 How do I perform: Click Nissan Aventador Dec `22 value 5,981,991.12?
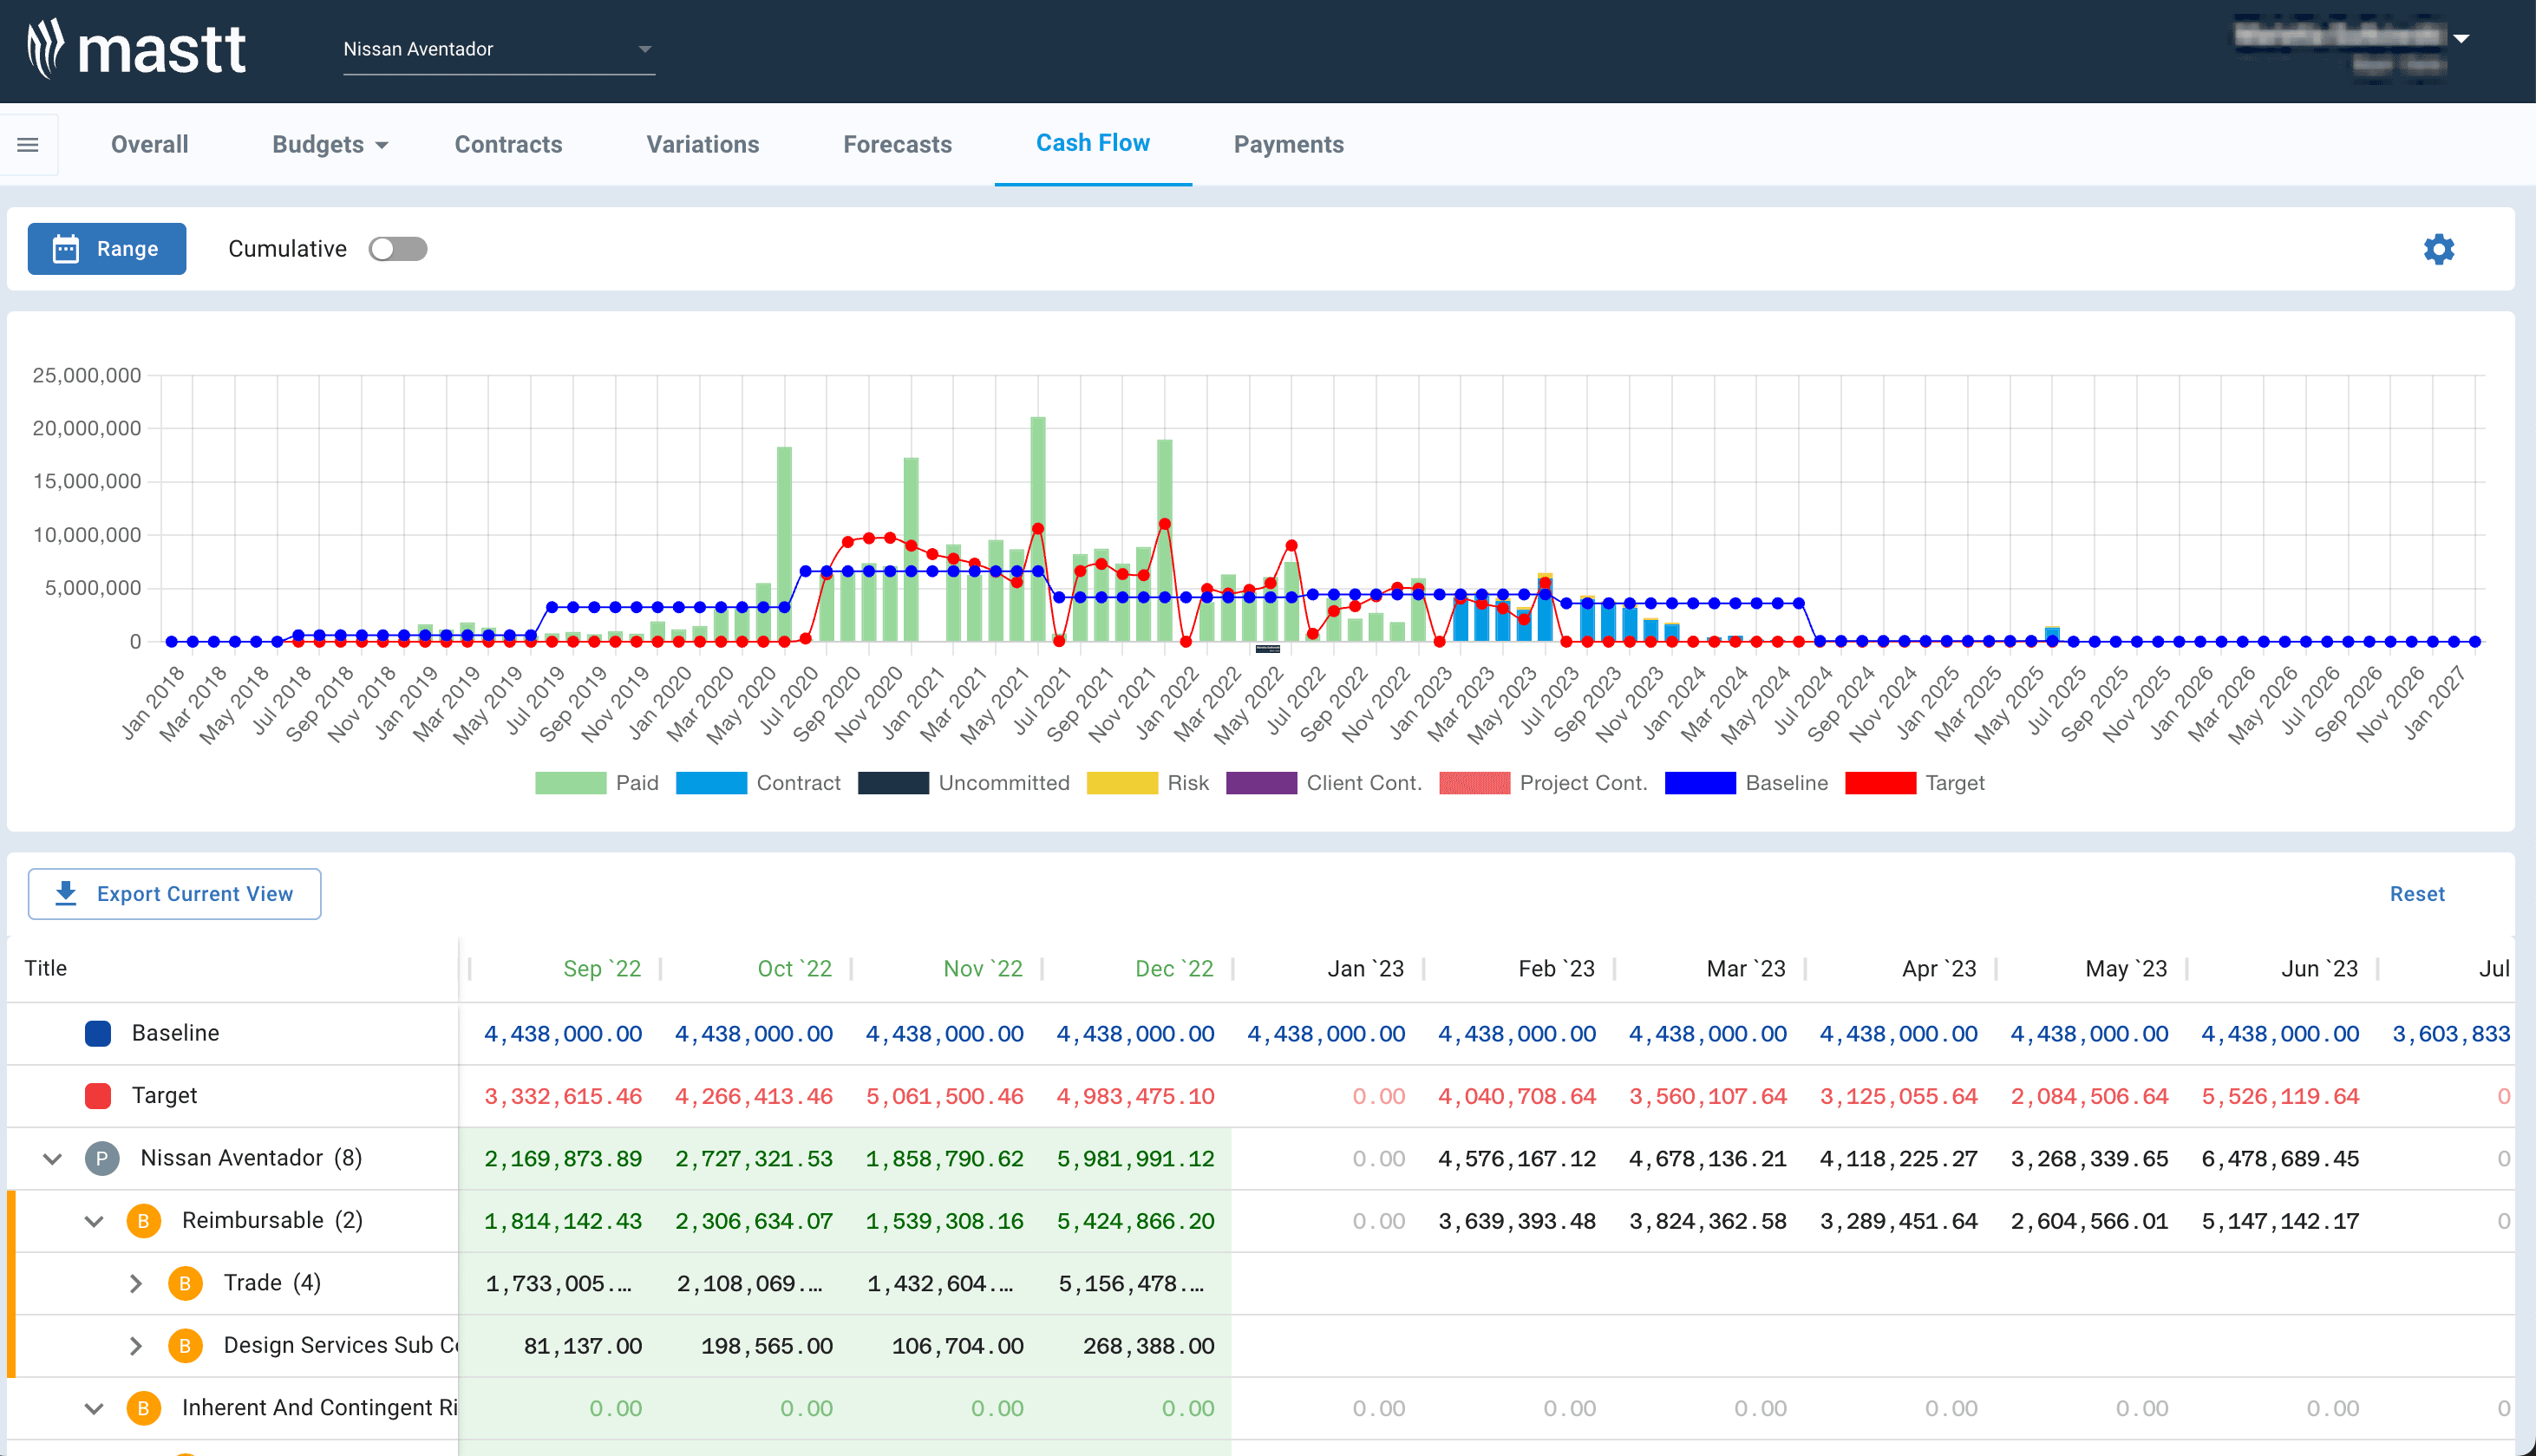point(1136,1159)
